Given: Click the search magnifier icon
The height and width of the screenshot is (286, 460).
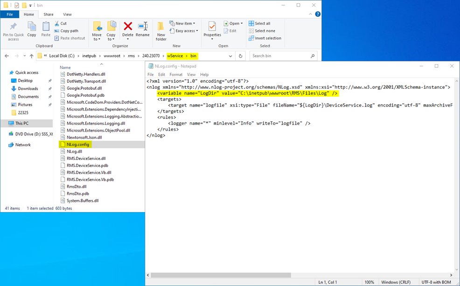Looking at the screenshot, I should [x=313, y=56].
